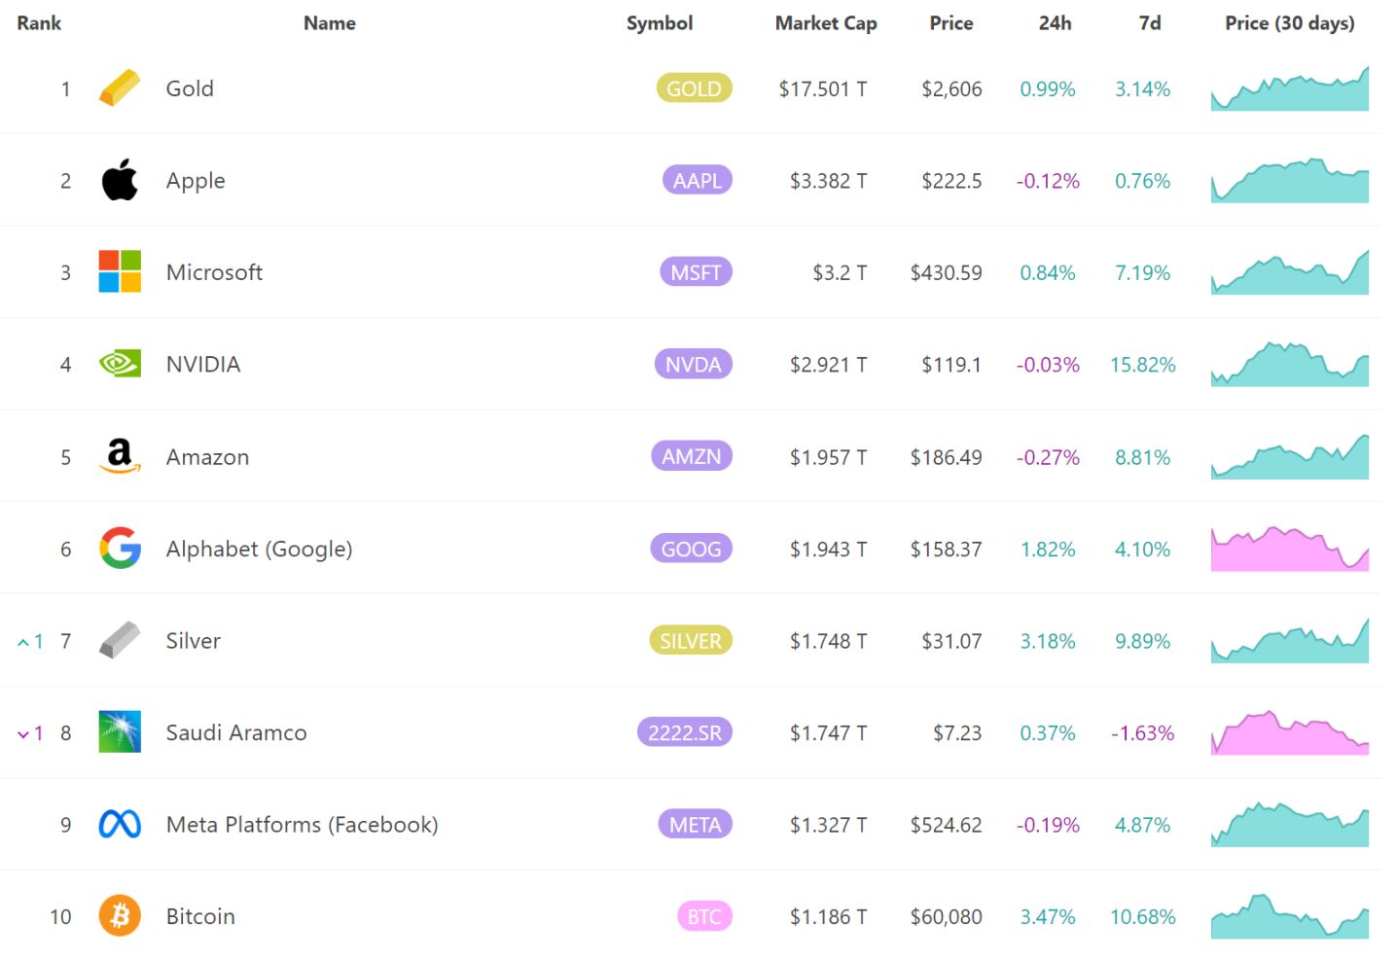Click the Bitcoin logo icon
The width and height of the screenshot is (1397, 960).
click(120, 915)
